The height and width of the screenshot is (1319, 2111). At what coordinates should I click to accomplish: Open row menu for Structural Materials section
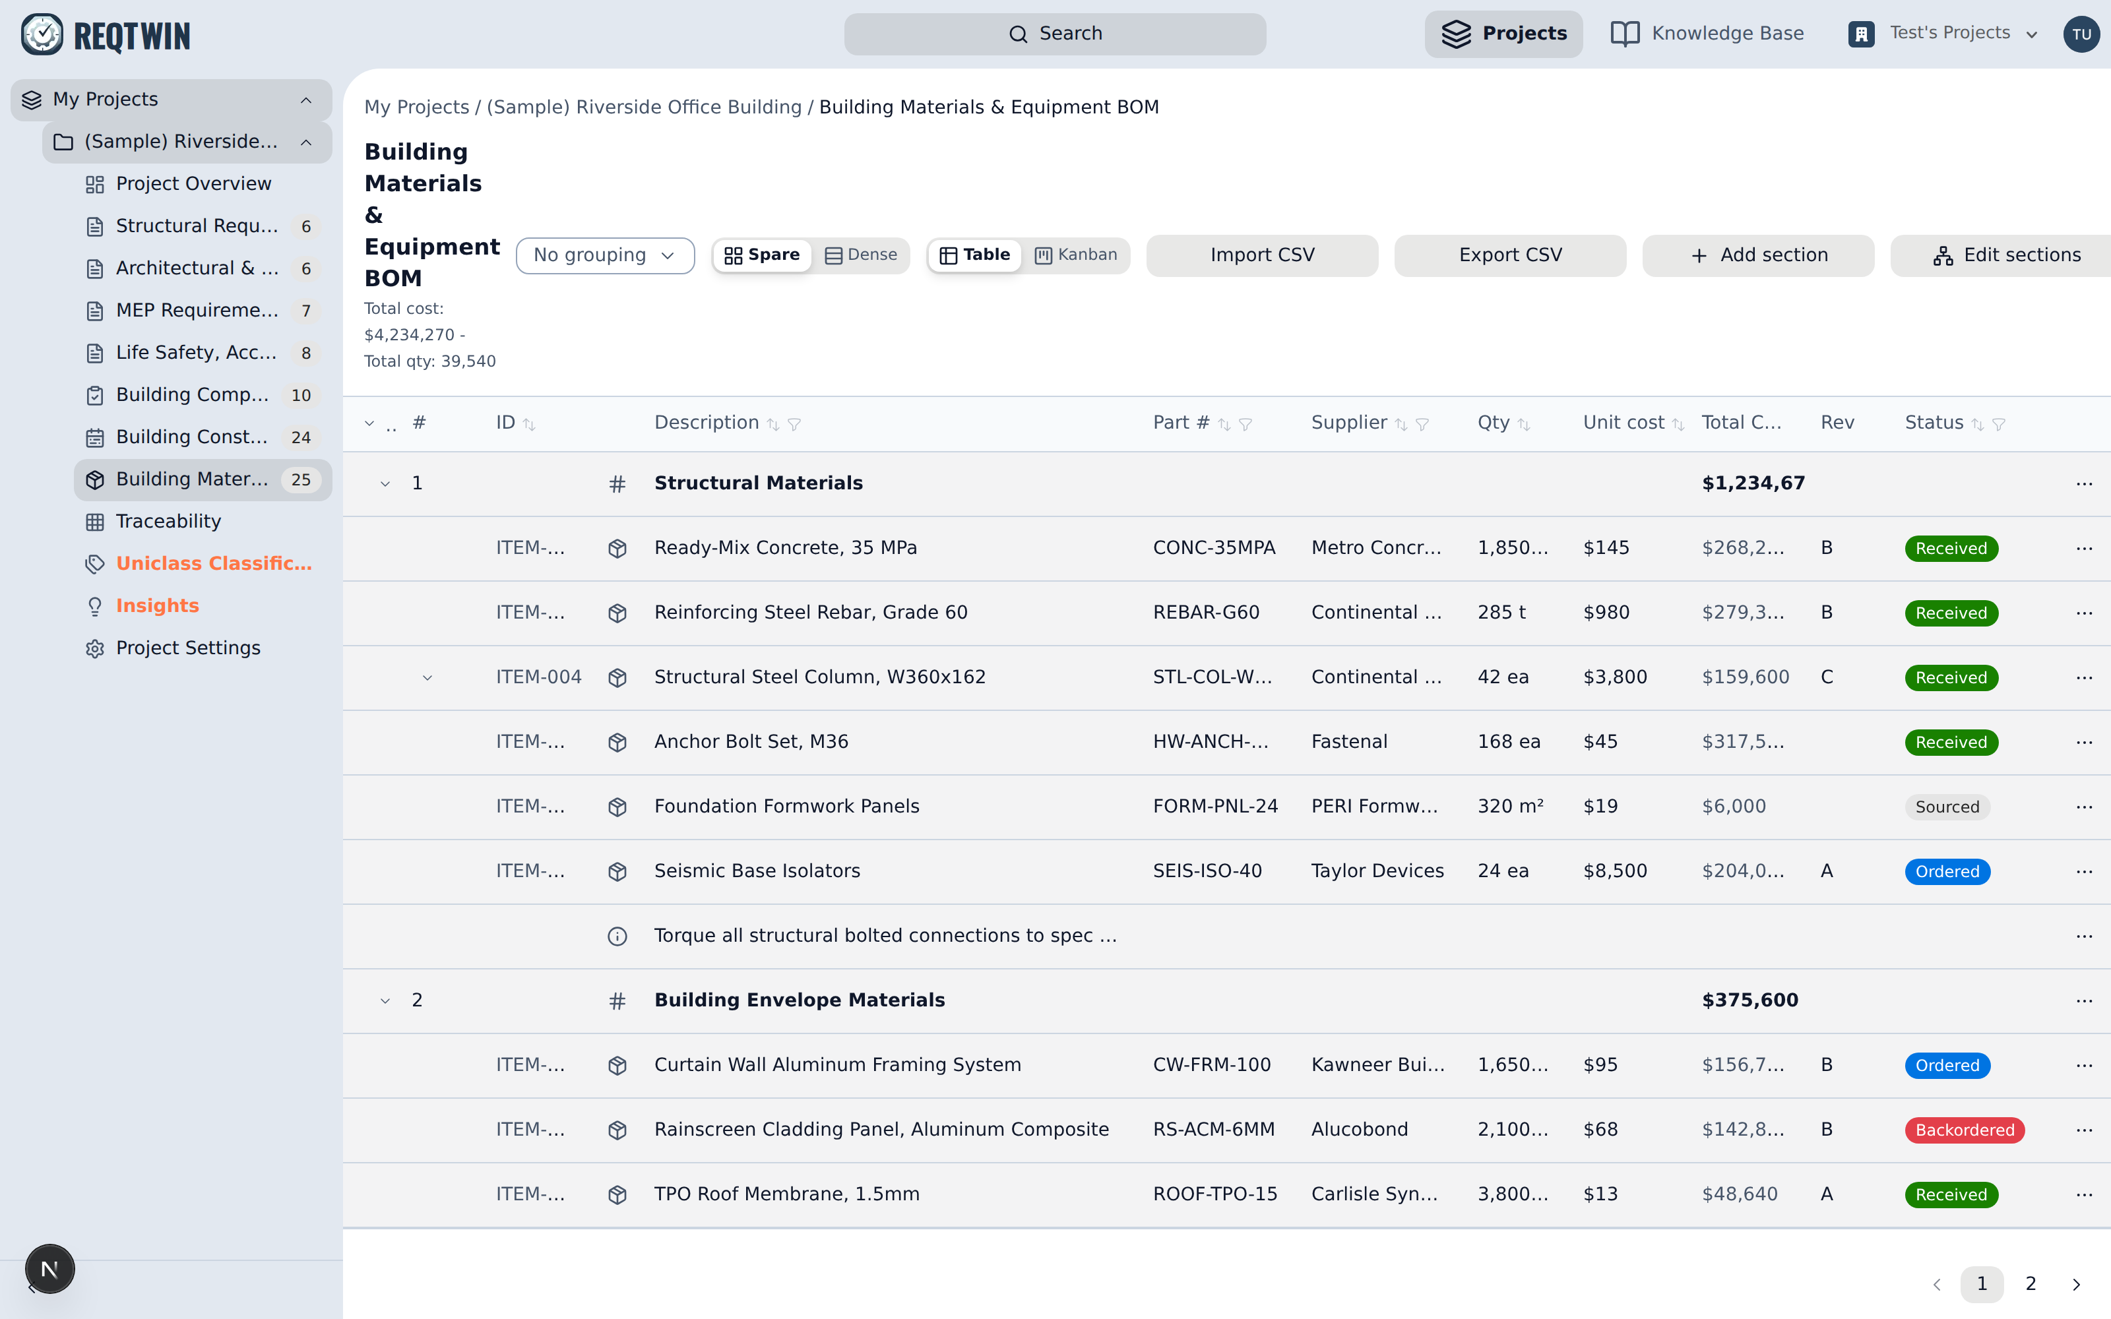click(x=2084, y=484)
